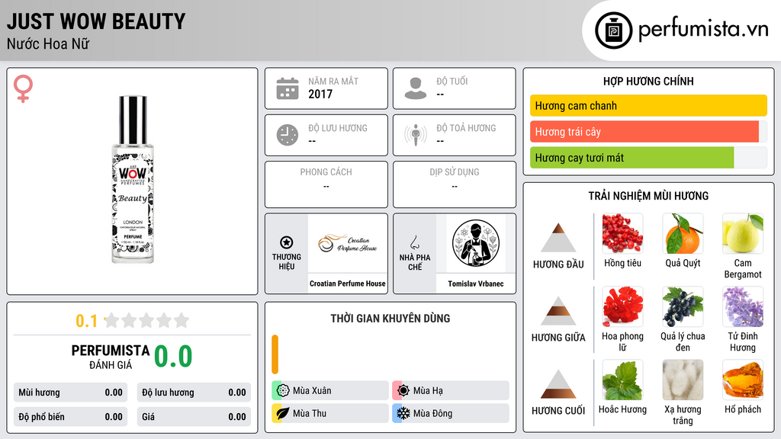Screen dimensions: 781x439
Task: Click the Hương cuối pyramid icon
Action: [558, 384]
